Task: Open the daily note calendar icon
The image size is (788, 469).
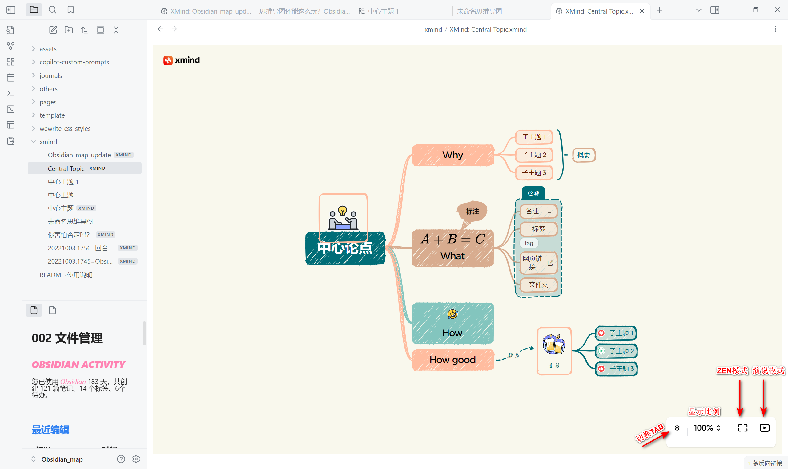Action: pos(10,77)
